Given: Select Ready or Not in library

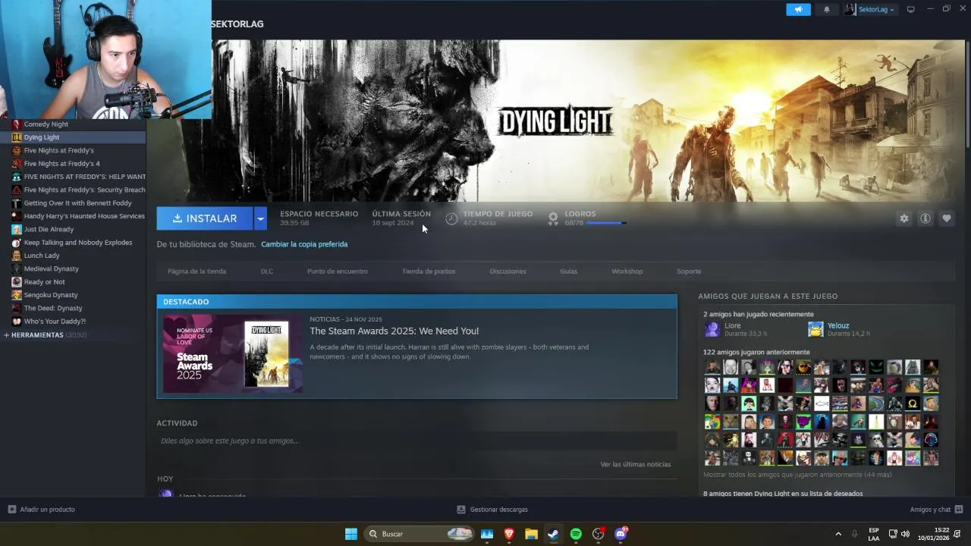Looking at the screenshot, I should point(73,282).
